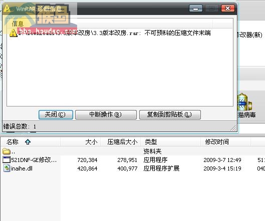265x221 pixels.
Task: Click packed size 400,977
Action: (x=127, y=168)
